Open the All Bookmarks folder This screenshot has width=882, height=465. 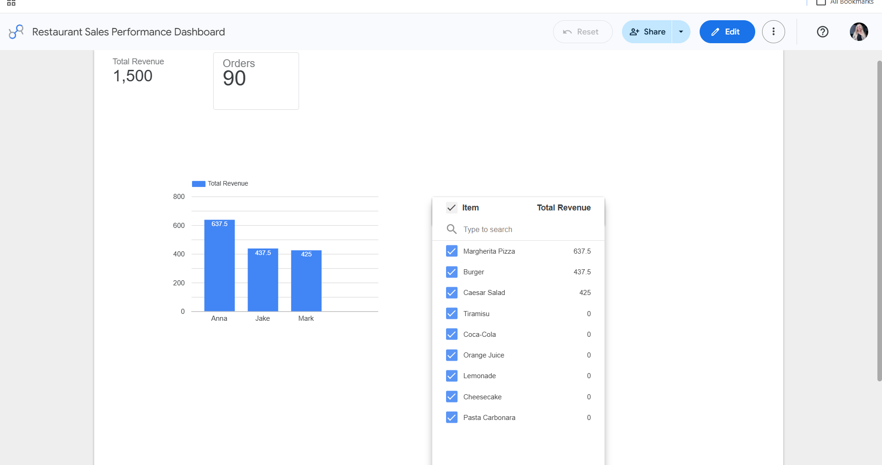pos(845,2)
